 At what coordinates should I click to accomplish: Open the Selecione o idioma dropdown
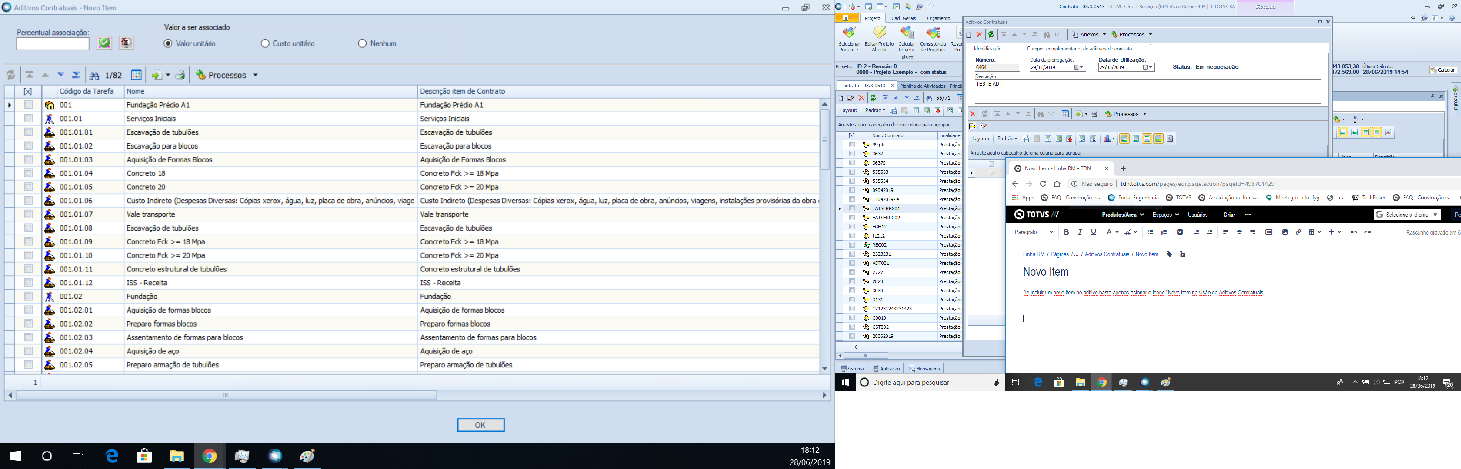[1407, 215]
